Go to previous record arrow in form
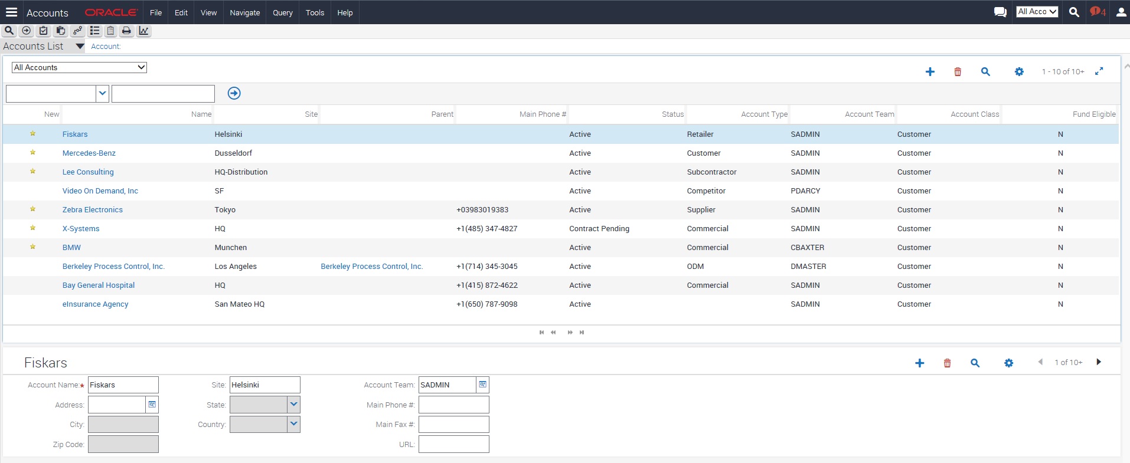The height and width of the screenshot is (463, 1130). [x=1040, y=362]
